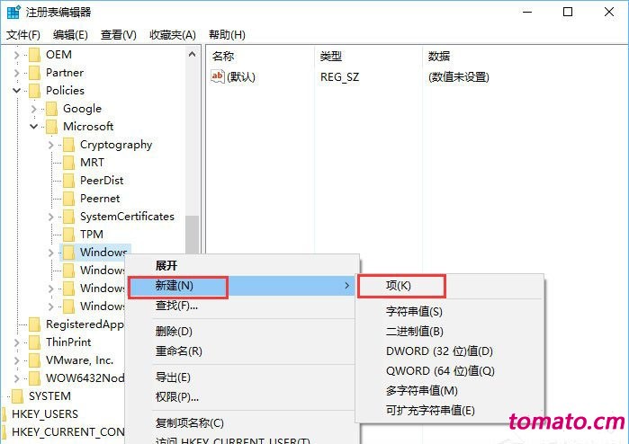Click the OEM folder icon
This screenshot has width=629, height=444.
point(35,55)
